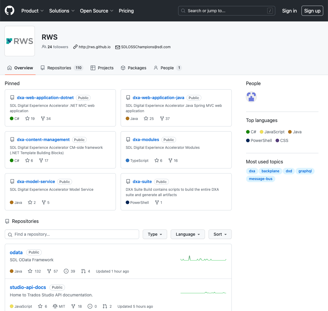This screenshot has height=311, width=328.
Task: Select the dxa topic tag
Action: tap(252, 171)
